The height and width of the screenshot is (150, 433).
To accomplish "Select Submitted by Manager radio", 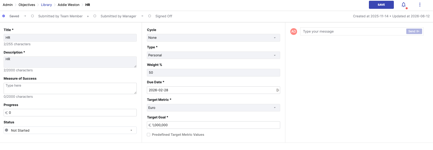I will (x=95, y=16).
